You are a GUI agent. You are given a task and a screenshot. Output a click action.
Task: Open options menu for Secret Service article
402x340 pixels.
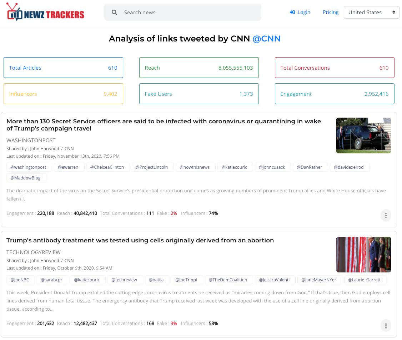point(386,216)
